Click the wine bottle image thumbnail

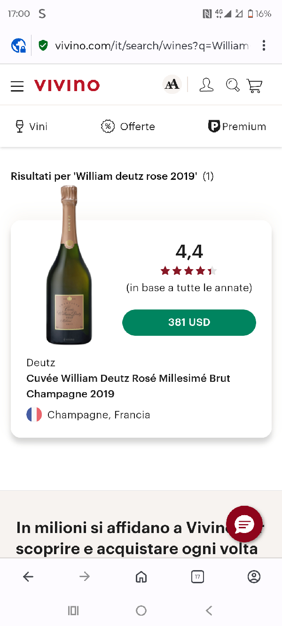pyautogui.click(x=69, y=265)
